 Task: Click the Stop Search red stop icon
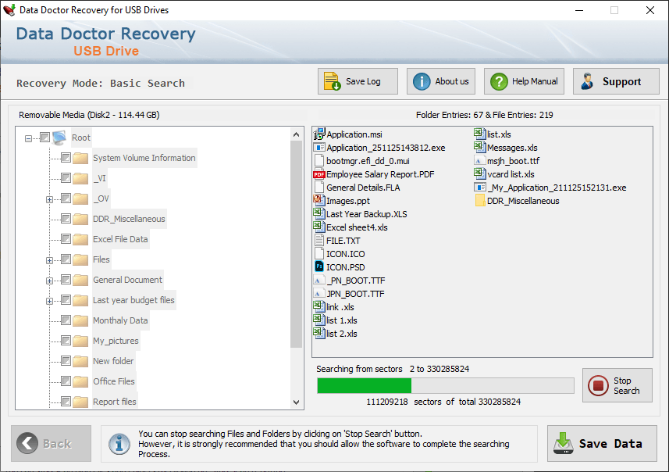pos(598,385)
